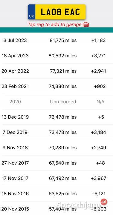Tap the blue UK badge on plate
The image size is (113, 215).
click(32, 12)
